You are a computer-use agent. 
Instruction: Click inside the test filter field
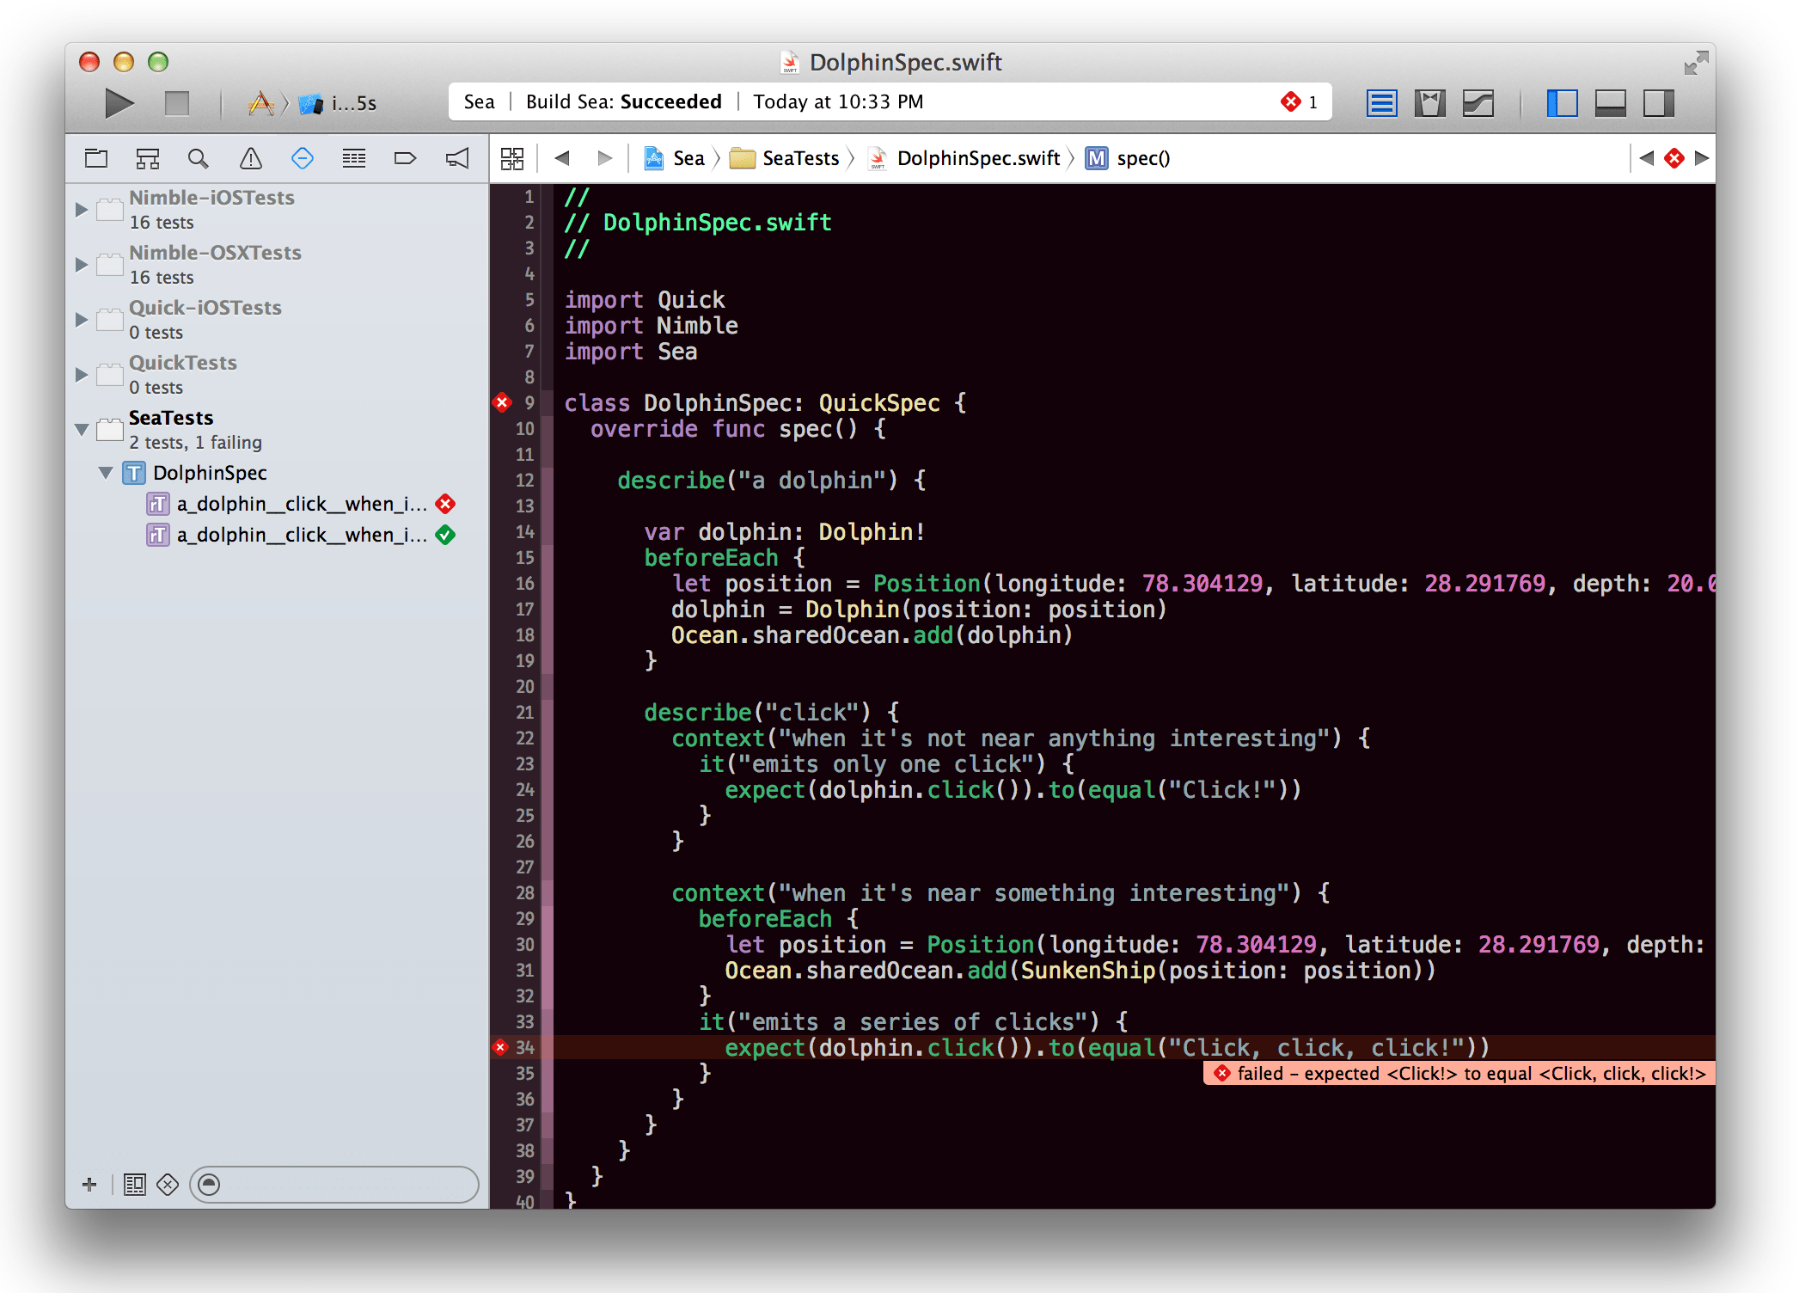pos(335,1184)
